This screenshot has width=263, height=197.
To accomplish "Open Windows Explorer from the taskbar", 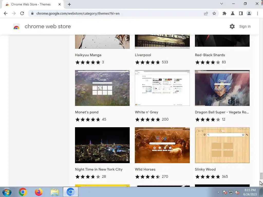I will point(55,192).
